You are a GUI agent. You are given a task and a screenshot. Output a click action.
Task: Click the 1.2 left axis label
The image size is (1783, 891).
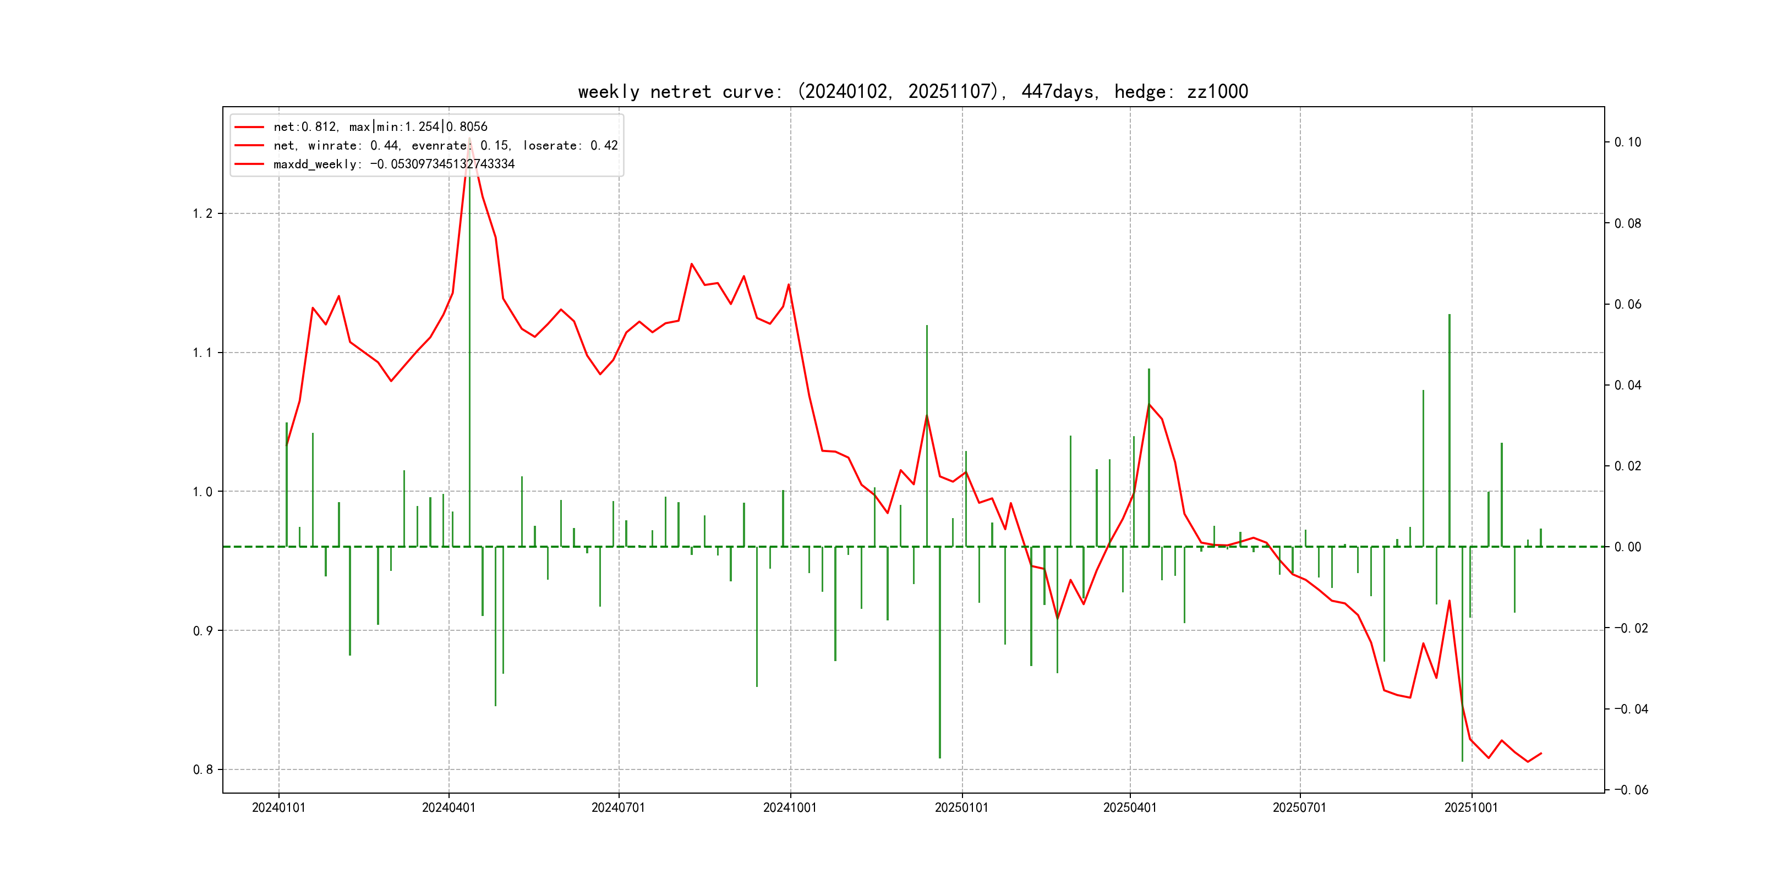tap(202, 214)
